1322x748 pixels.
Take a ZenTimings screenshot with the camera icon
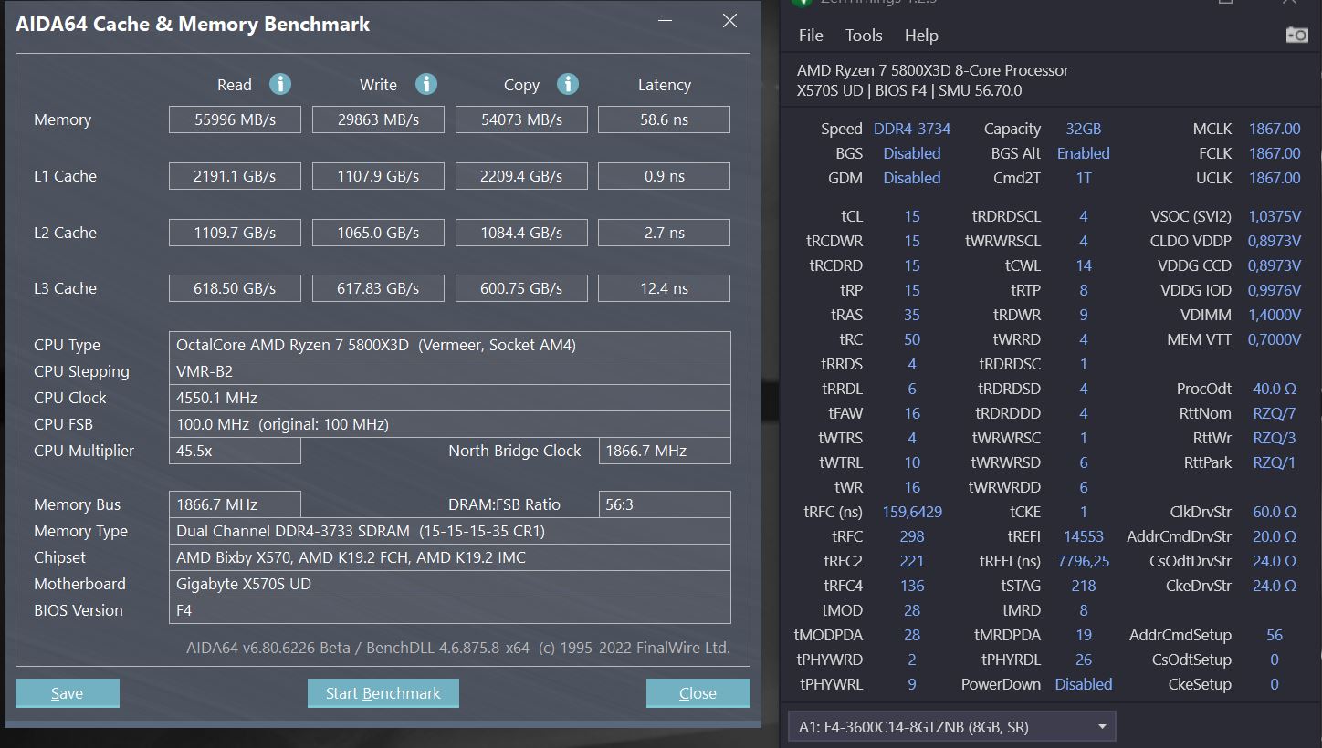pos(1296,36)
